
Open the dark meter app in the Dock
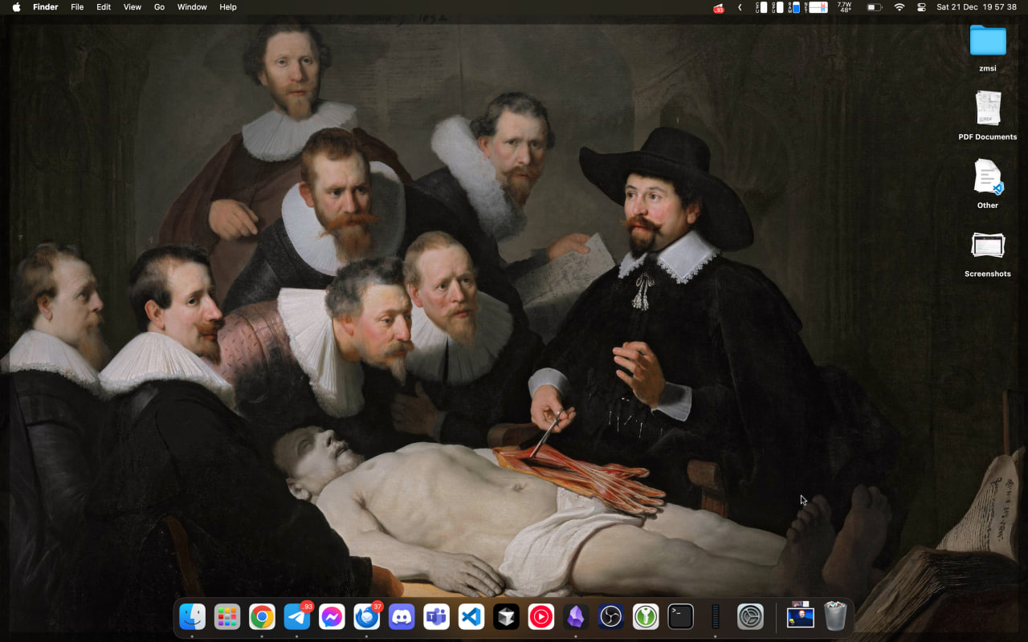tap(715, 617)
